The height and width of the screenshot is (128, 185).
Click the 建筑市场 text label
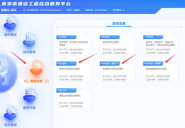click(29, 108)
